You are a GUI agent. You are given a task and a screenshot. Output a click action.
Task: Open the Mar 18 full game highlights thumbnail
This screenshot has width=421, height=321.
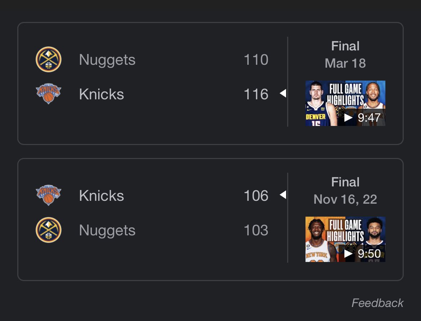point(345,103)
